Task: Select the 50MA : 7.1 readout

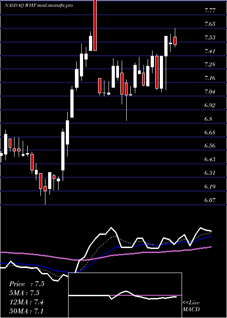Action: pyautogui.click(x=26, y=311)
